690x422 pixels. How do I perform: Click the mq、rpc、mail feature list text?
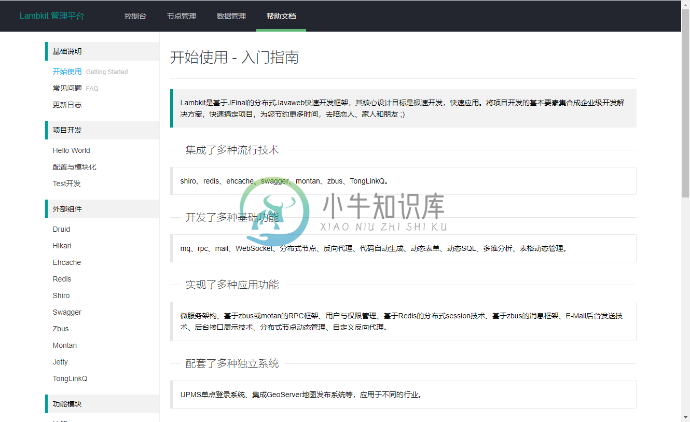[x=375, y=248]
